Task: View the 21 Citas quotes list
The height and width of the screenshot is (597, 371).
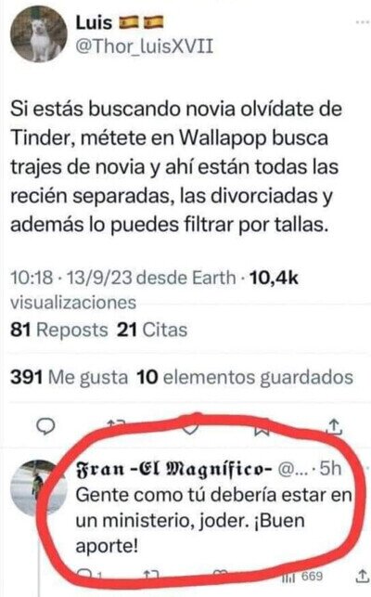Action: [x=152, y=331]
